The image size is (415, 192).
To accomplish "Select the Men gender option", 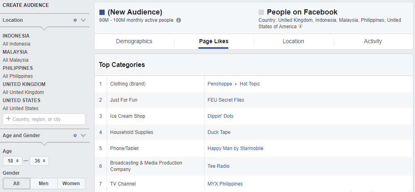I will (x=44, y=184).
